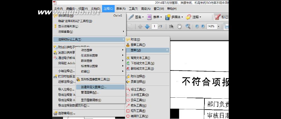Expand the 多媒体 toolbar dropdown arrow
The height and width of the screenshot is (119, 281).
[x=182, y=17]
